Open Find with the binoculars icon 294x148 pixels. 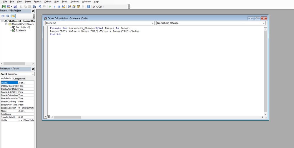coord(34,6)
